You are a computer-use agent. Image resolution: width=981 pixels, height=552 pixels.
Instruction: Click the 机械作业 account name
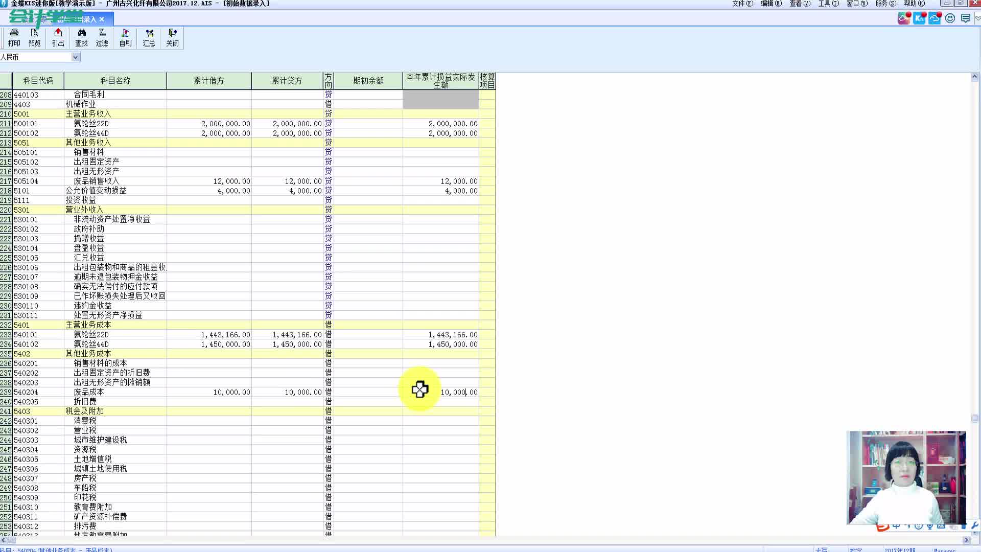[x=81, y=104]
